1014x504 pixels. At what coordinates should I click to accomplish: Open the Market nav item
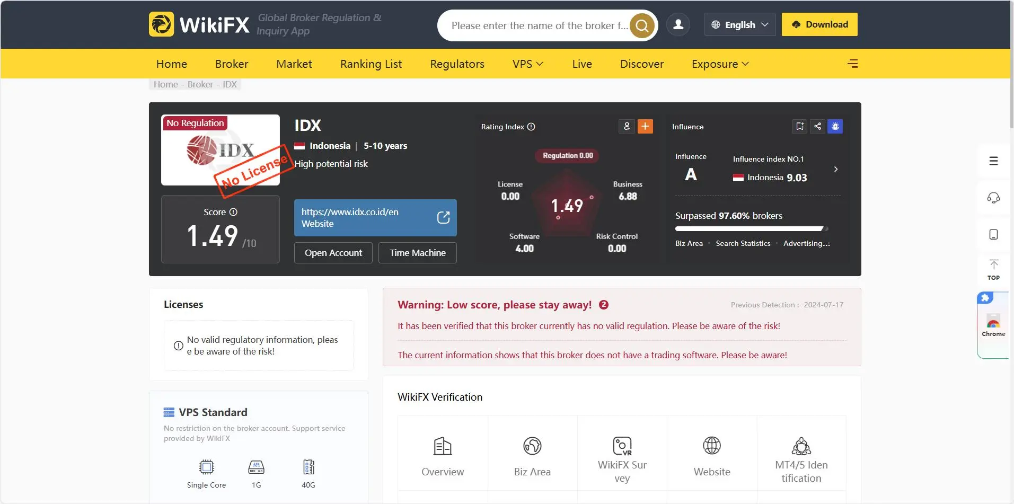click(x=294, y=64)
